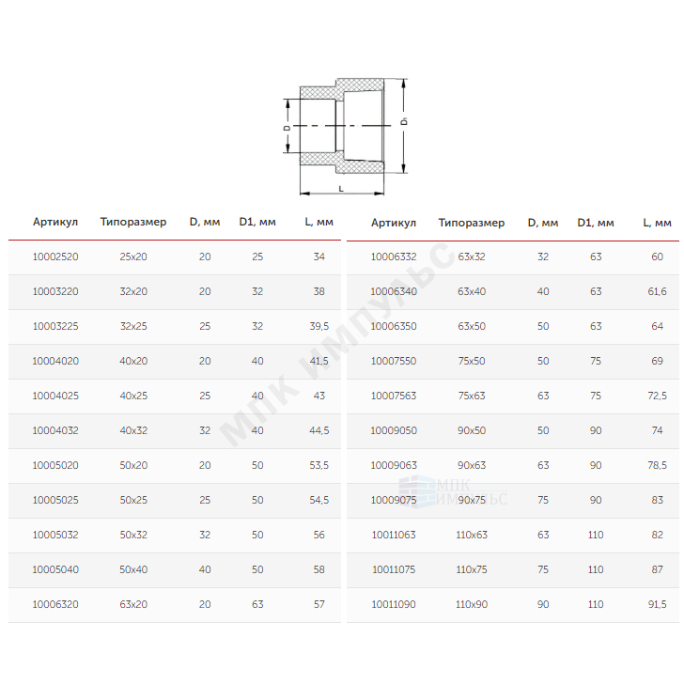
Task: Select article number 10005025
Action: (55, 500)
